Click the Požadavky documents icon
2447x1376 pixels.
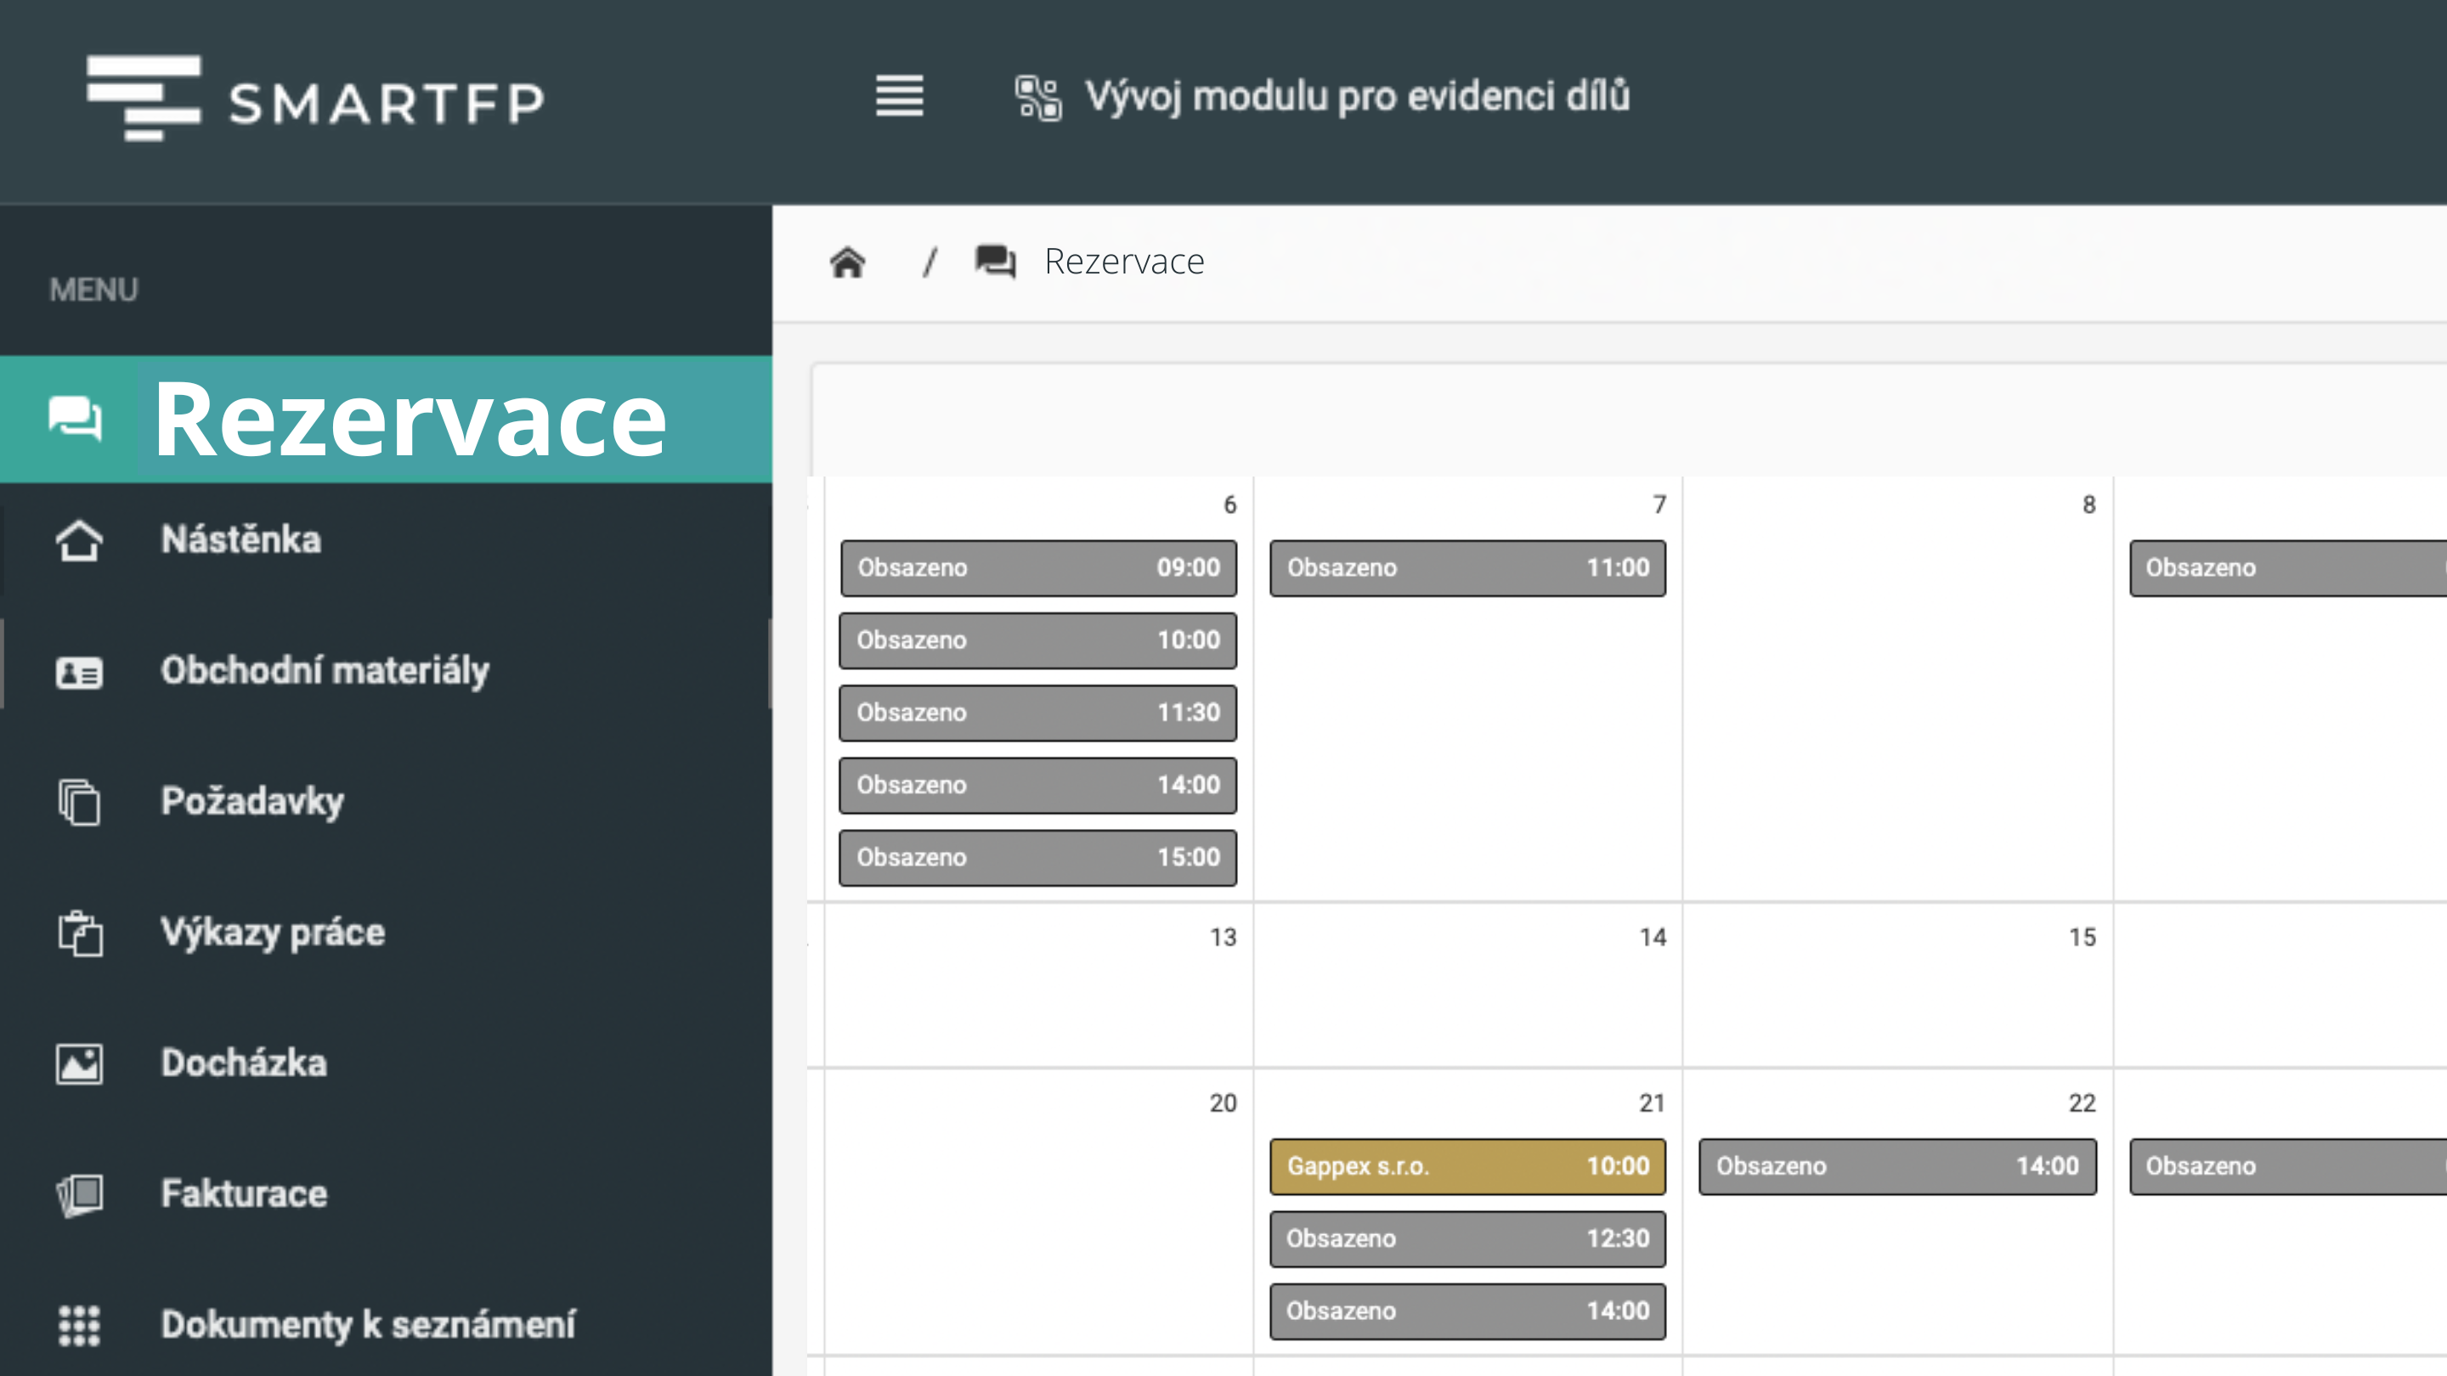click(x=79, y=803)
